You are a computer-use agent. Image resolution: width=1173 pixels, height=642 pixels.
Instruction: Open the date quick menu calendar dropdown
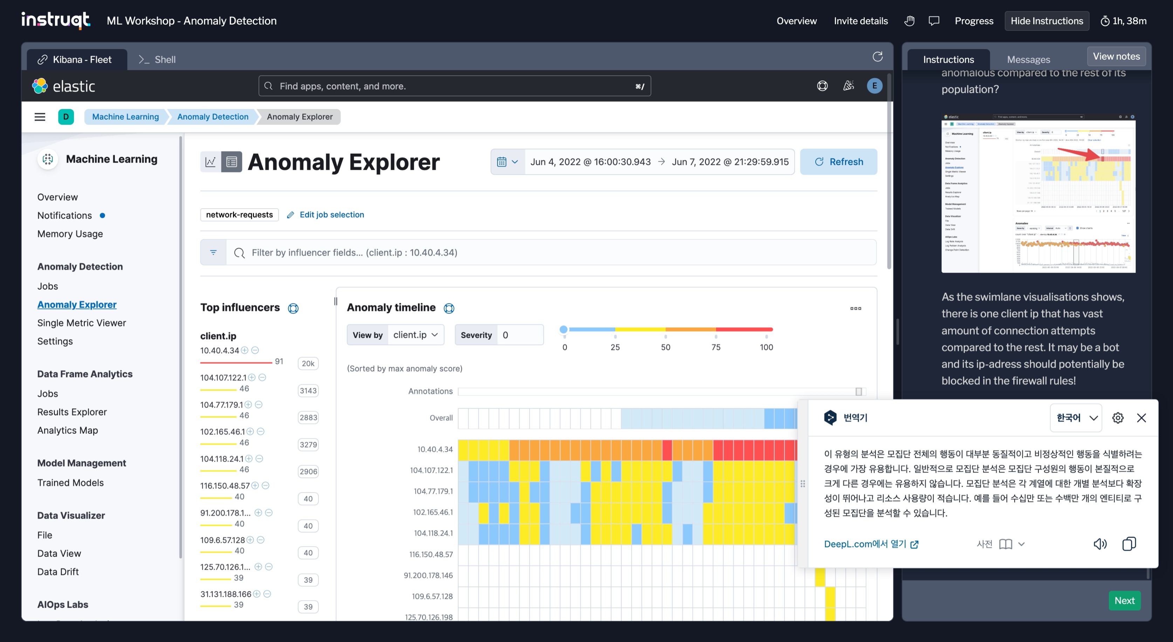click(508, 162)
